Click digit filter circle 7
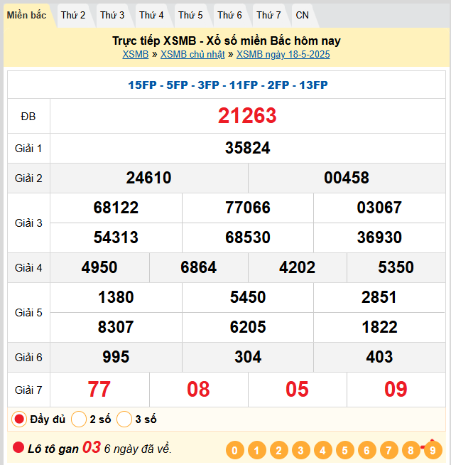Image resolution: width=451 pixels, height=465 pixels. tap(388, 451)
